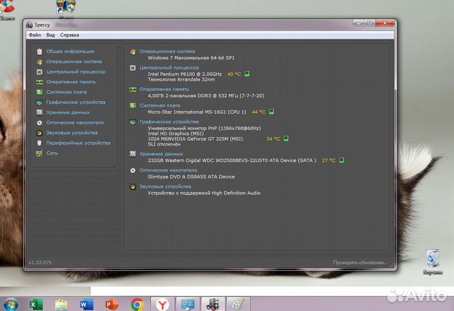Click the summary panel storage drive icon
Image resolution: width=454 pixels, height=311 pixels.
pyautogui.click(x=133, y=154)
